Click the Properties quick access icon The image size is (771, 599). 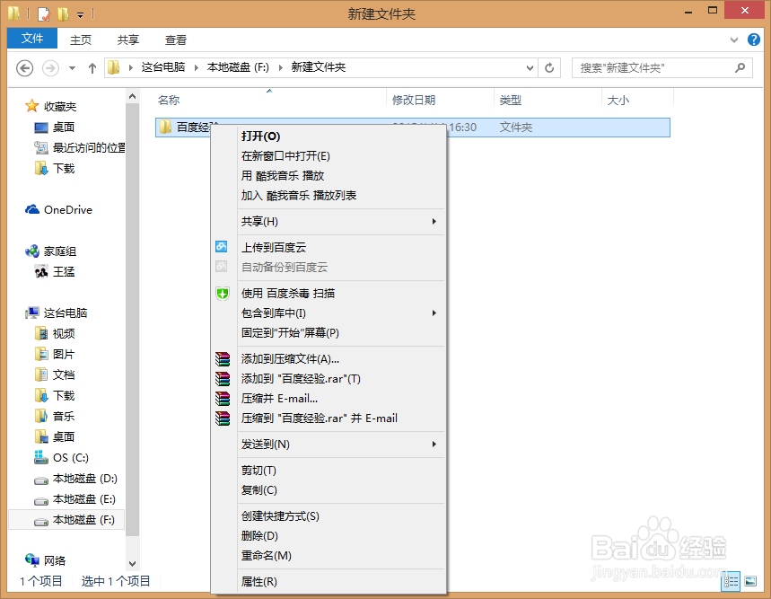point(44,13)
